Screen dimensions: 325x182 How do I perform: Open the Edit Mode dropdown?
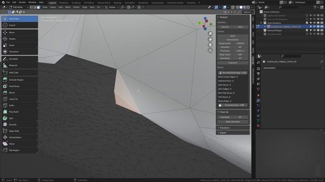[x=18, y=7]
